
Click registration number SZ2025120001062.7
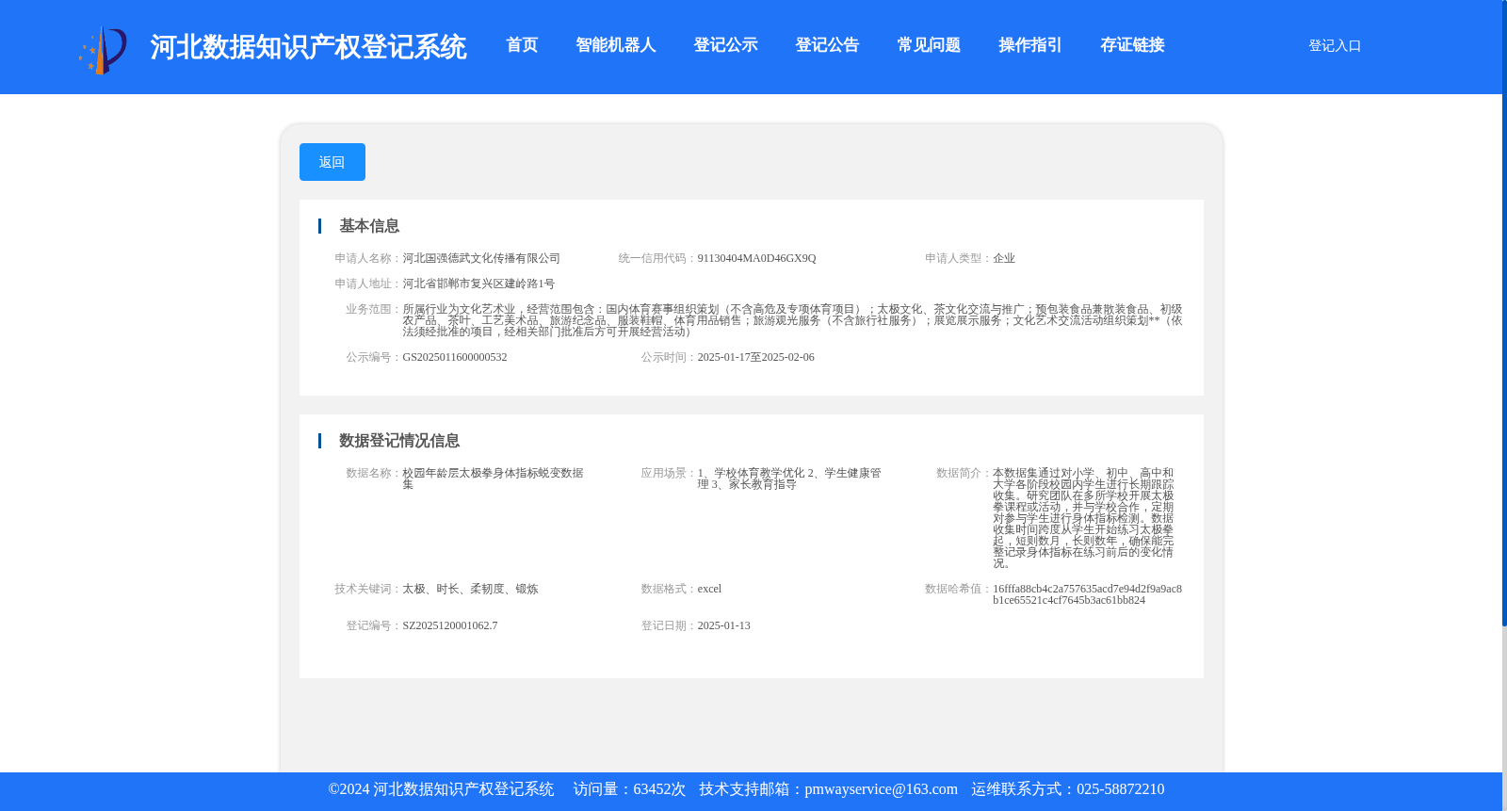450,625
